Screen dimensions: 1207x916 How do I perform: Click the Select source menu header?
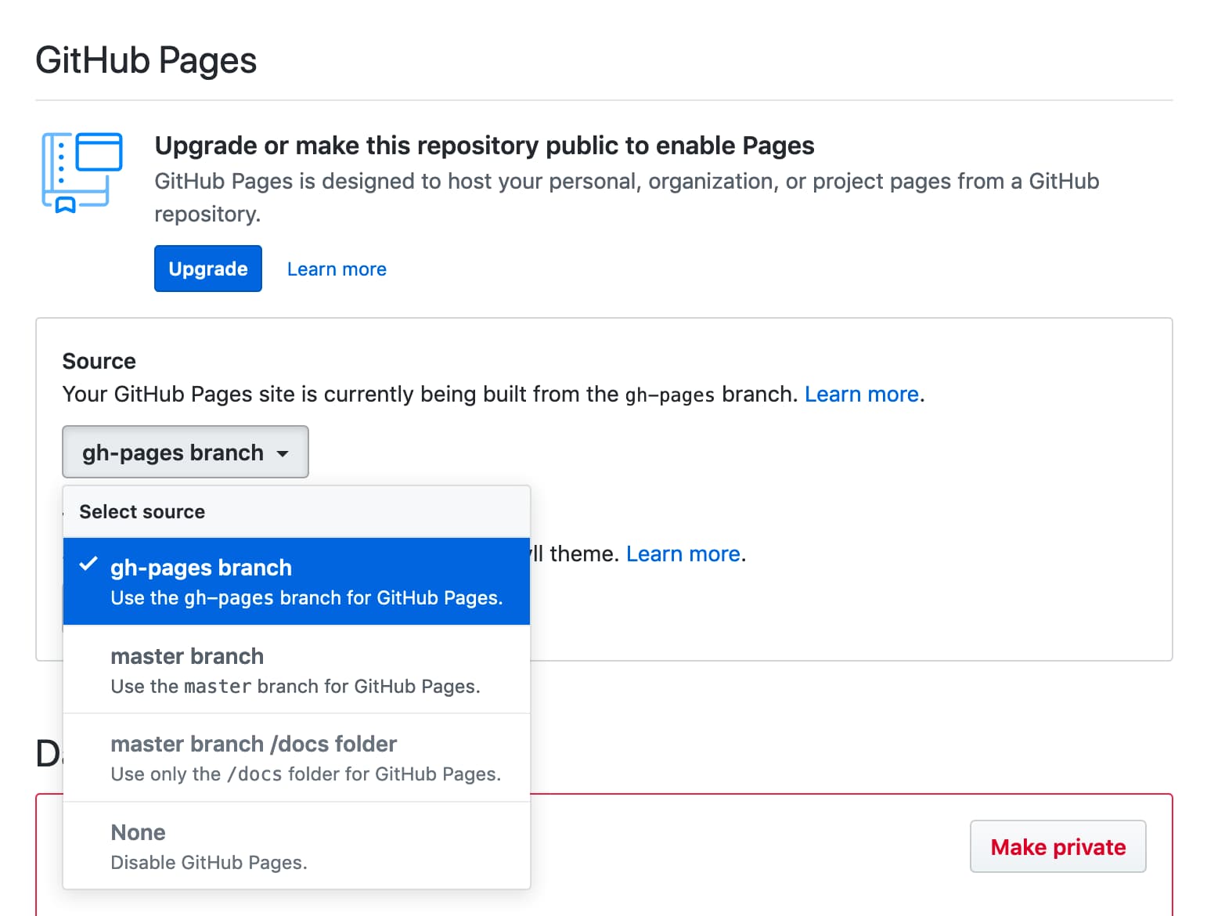click(x=142, y=512)
